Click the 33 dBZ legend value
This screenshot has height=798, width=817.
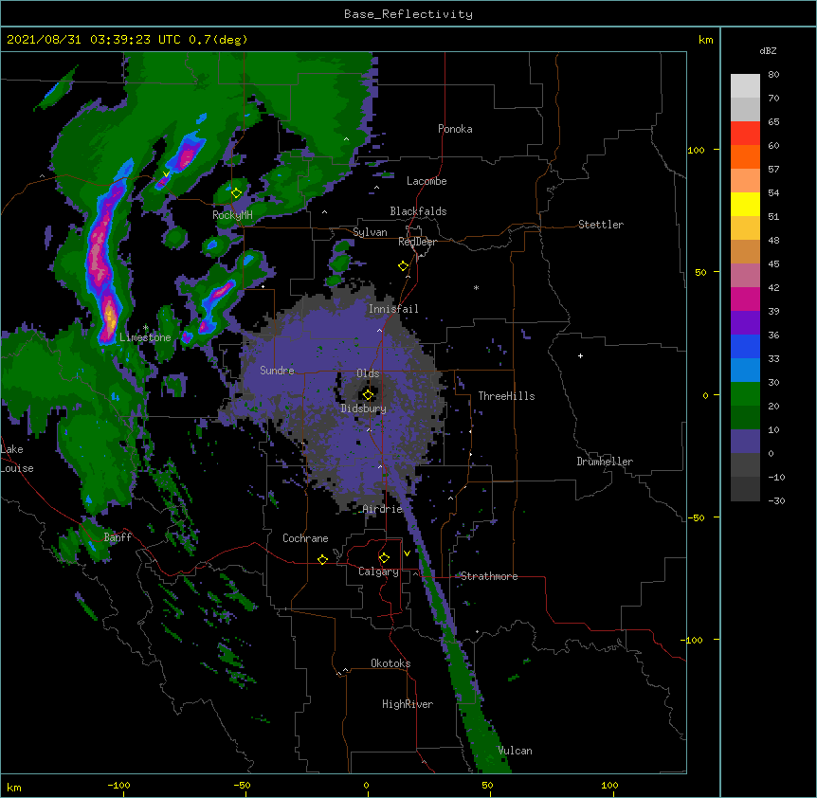(773, 359)
